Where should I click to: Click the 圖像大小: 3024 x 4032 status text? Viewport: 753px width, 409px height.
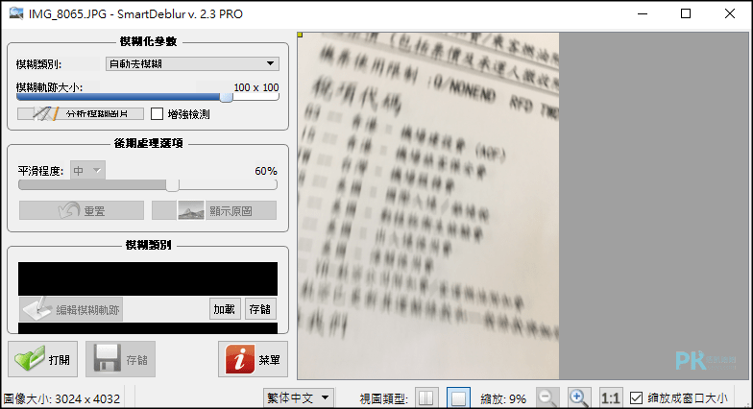pyautogui.click(x=61, y=399)
